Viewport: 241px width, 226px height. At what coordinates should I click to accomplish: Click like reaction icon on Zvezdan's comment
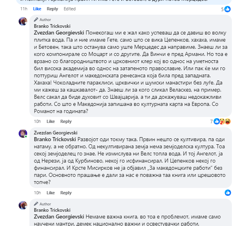[x=228, y=193]
